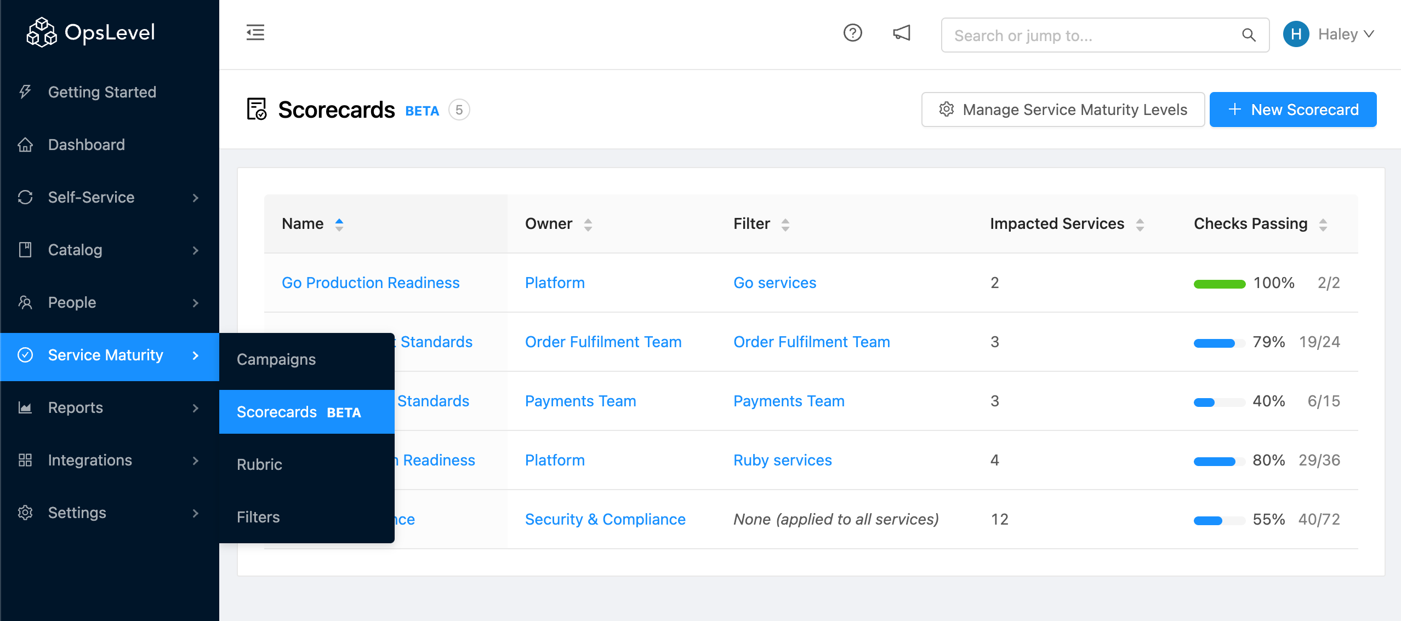Click the search magnifier icon
The width and height of the screenshot is (1401, 621).
tap(1249, 35)
